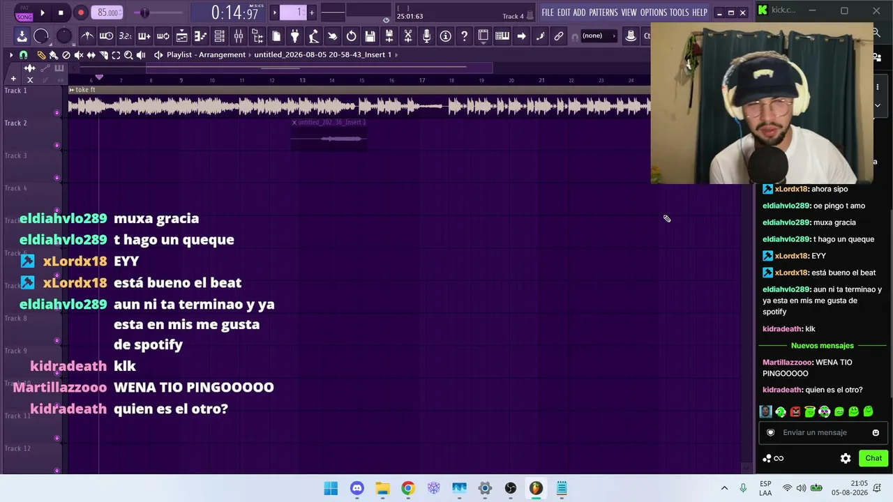The height and width of the screenshot is (502, 893).
Task: Open the HELP menu
Action: [700, 13]
